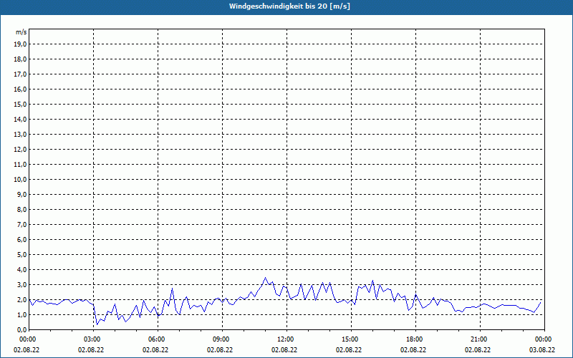Click the '03.08.22' date label
Screen dimensions: 573x358
point(542,349)
